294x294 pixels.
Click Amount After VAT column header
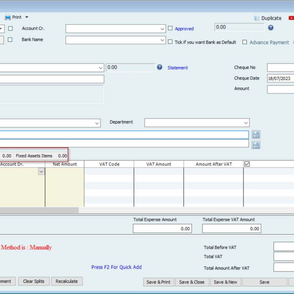click(x=214, y=164)
